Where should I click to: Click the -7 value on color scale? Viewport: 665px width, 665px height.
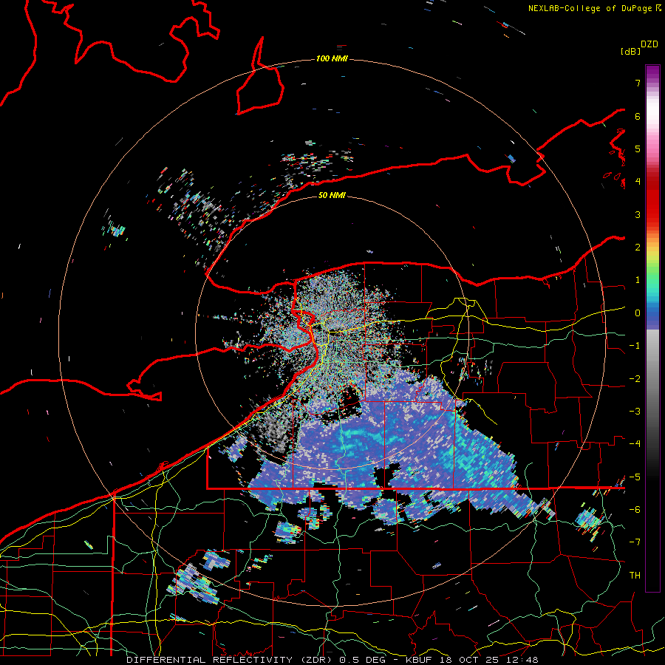point(635,542)
